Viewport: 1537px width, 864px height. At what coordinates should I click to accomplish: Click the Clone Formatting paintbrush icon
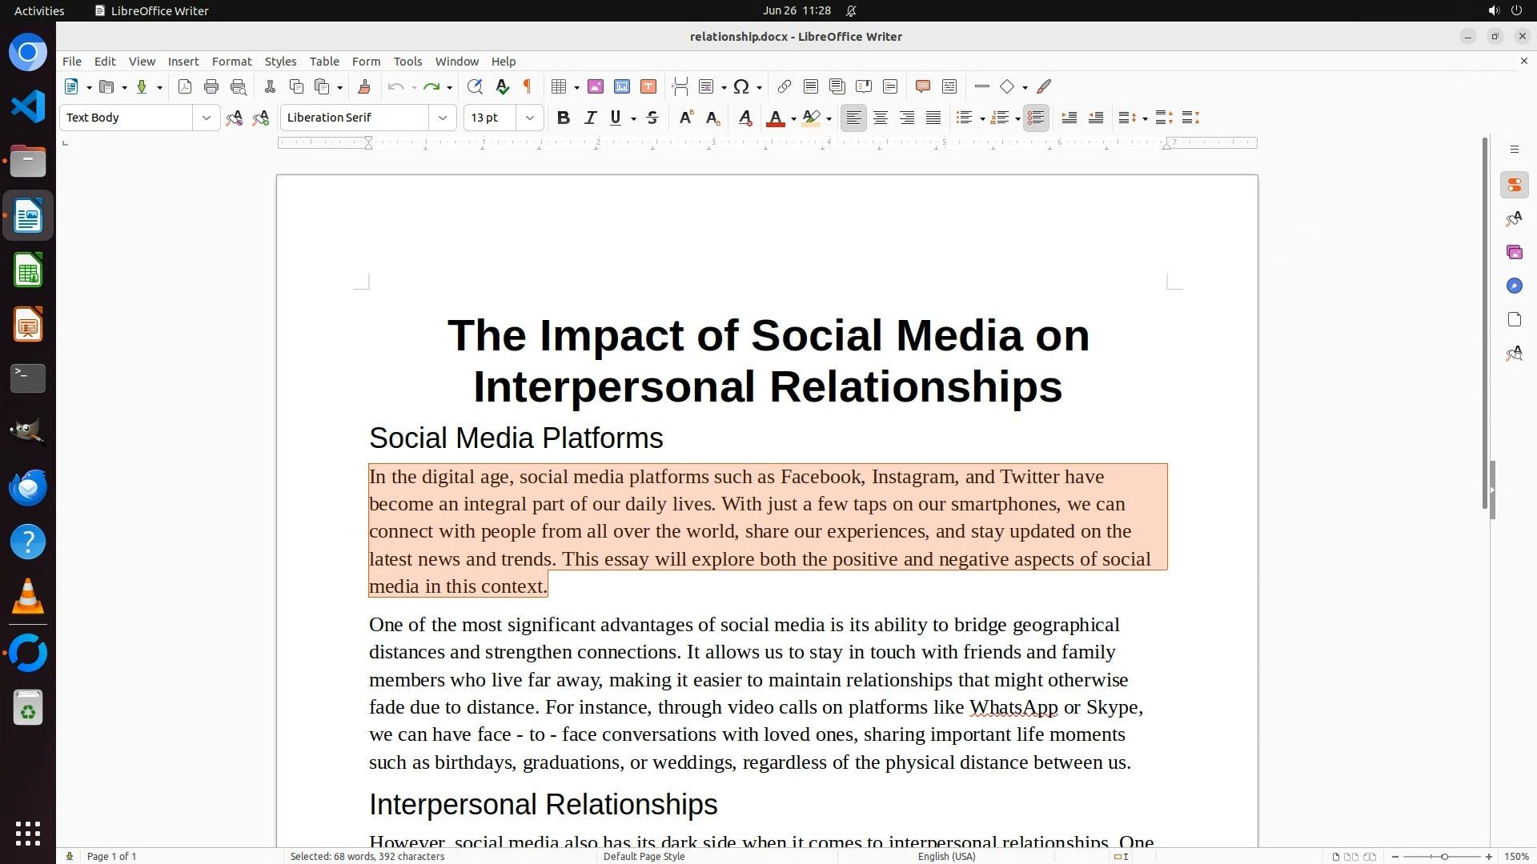pyautogui.click(x=363, y=87)
